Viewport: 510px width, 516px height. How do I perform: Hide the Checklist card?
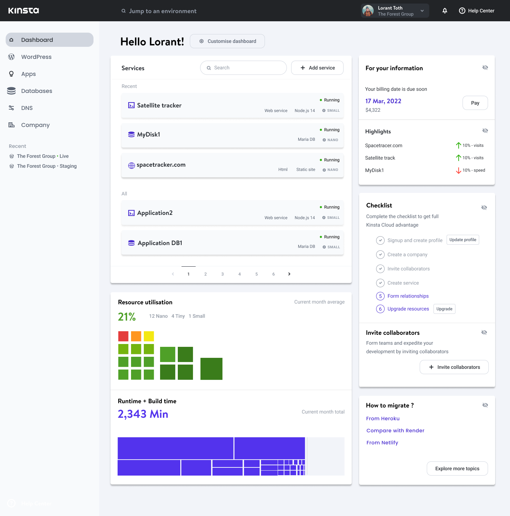tap(484, 207)
